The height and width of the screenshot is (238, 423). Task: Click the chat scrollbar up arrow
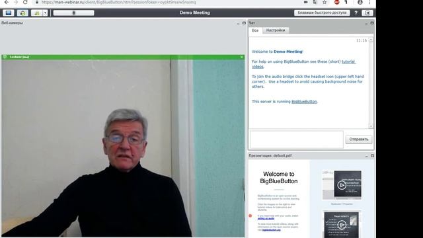pyautogui.click(x=371, y=40)
